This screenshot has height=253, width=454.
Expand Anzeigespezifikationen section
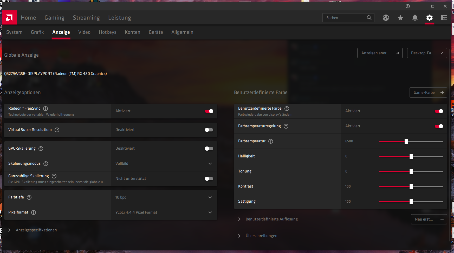33,230
